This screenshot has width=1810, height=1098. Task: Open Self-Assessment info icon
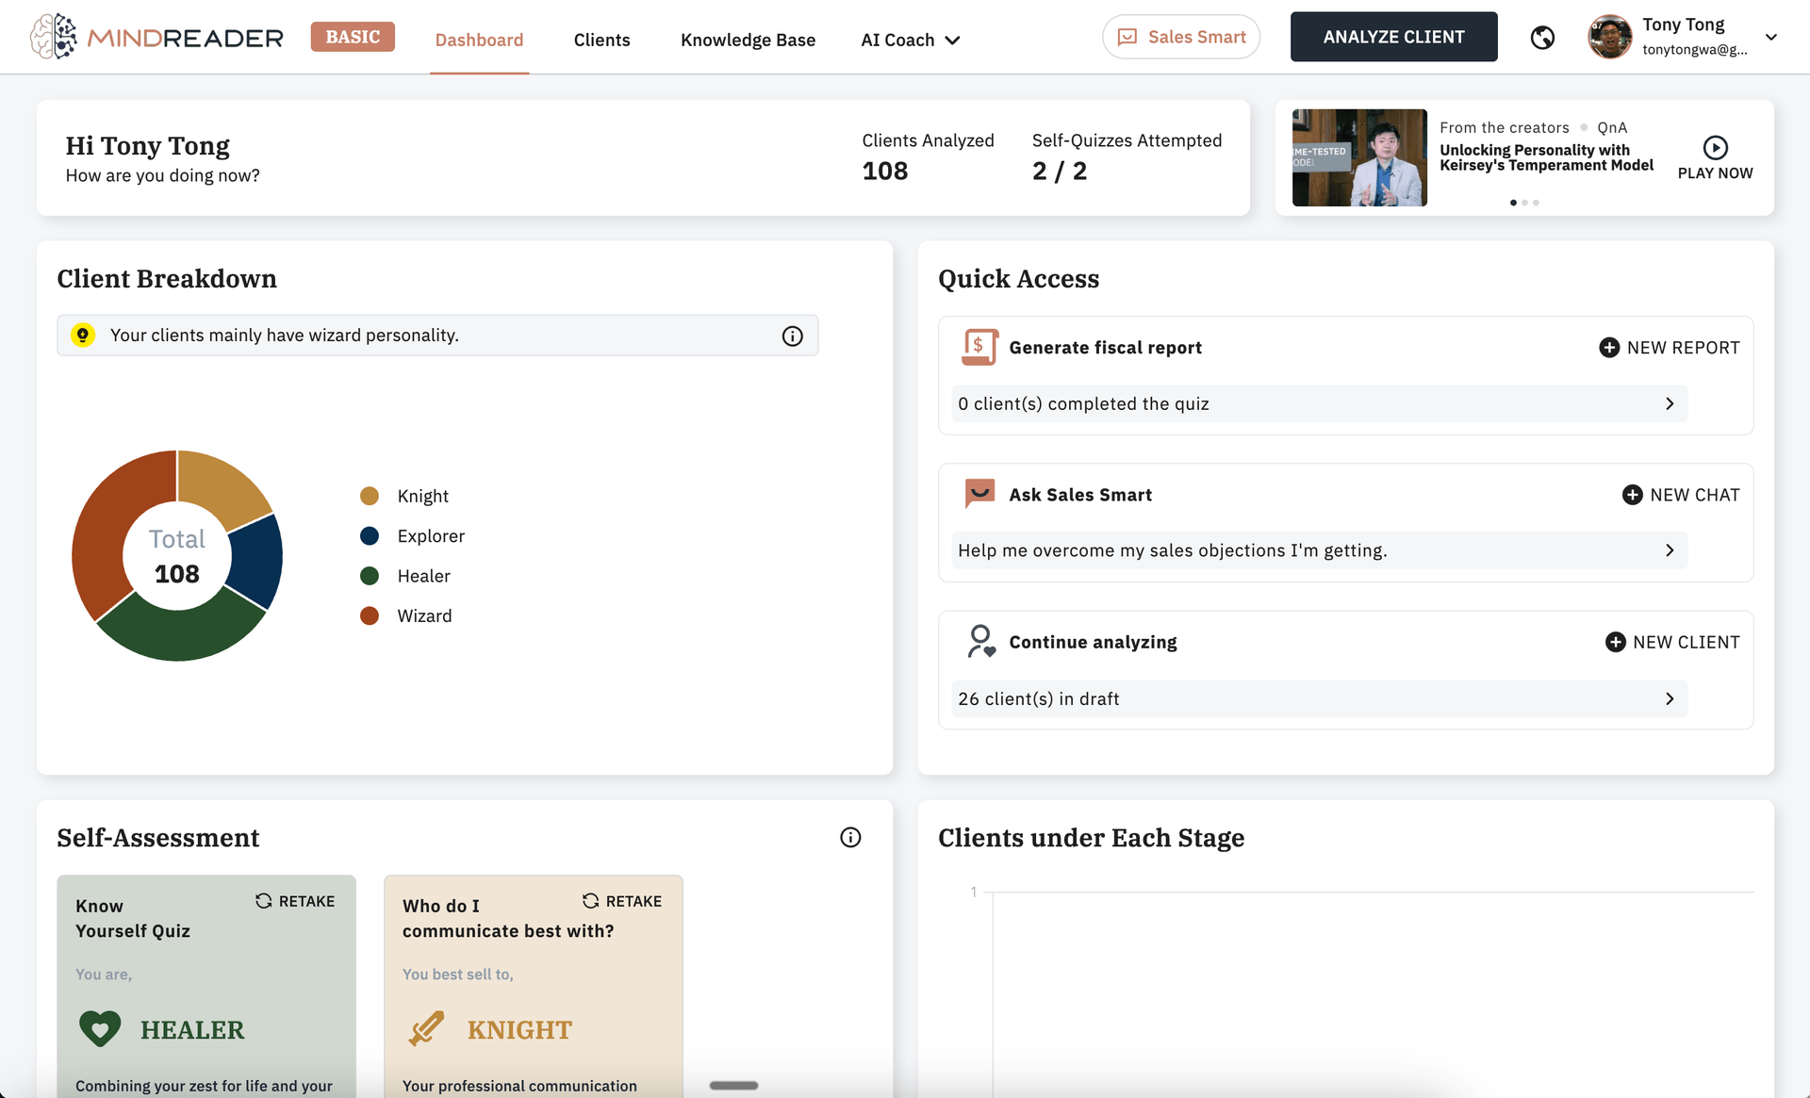click(x=850, y=838)
